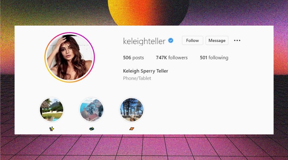Image resolution: width=288 pixels, height=160 pixels.
Task: Follow the keleighteller account
Action: coord(192,41)
